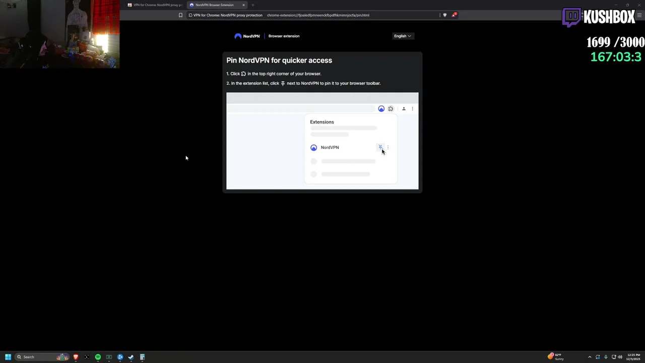Click the Pin NordVPN illustration image
Viewport: 645px width, 363px height.
click(x=322, y=141)
